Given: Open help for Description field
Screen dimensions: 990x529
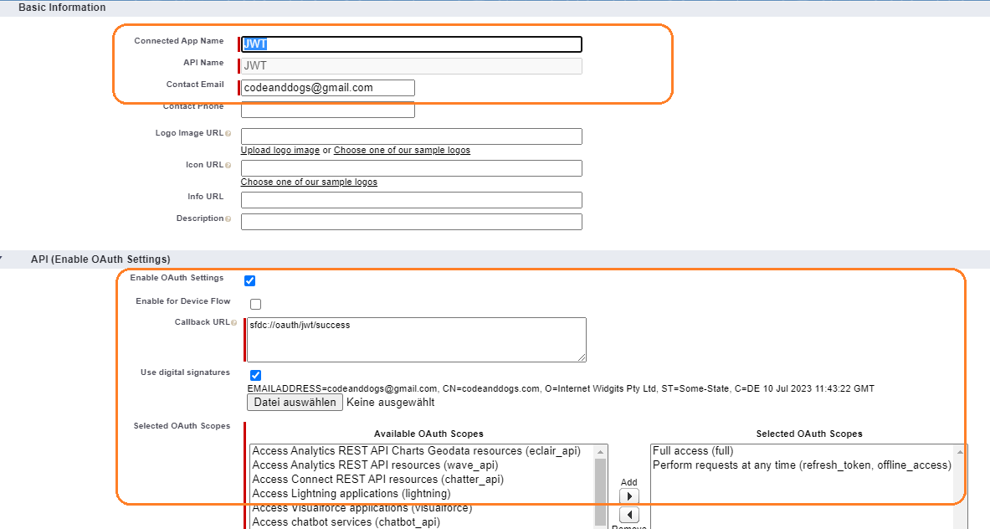Looking at the screenshot, I should 227,218.
